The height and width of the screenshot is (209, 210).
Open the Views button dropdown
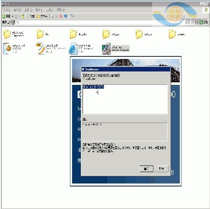coord(72,16)
